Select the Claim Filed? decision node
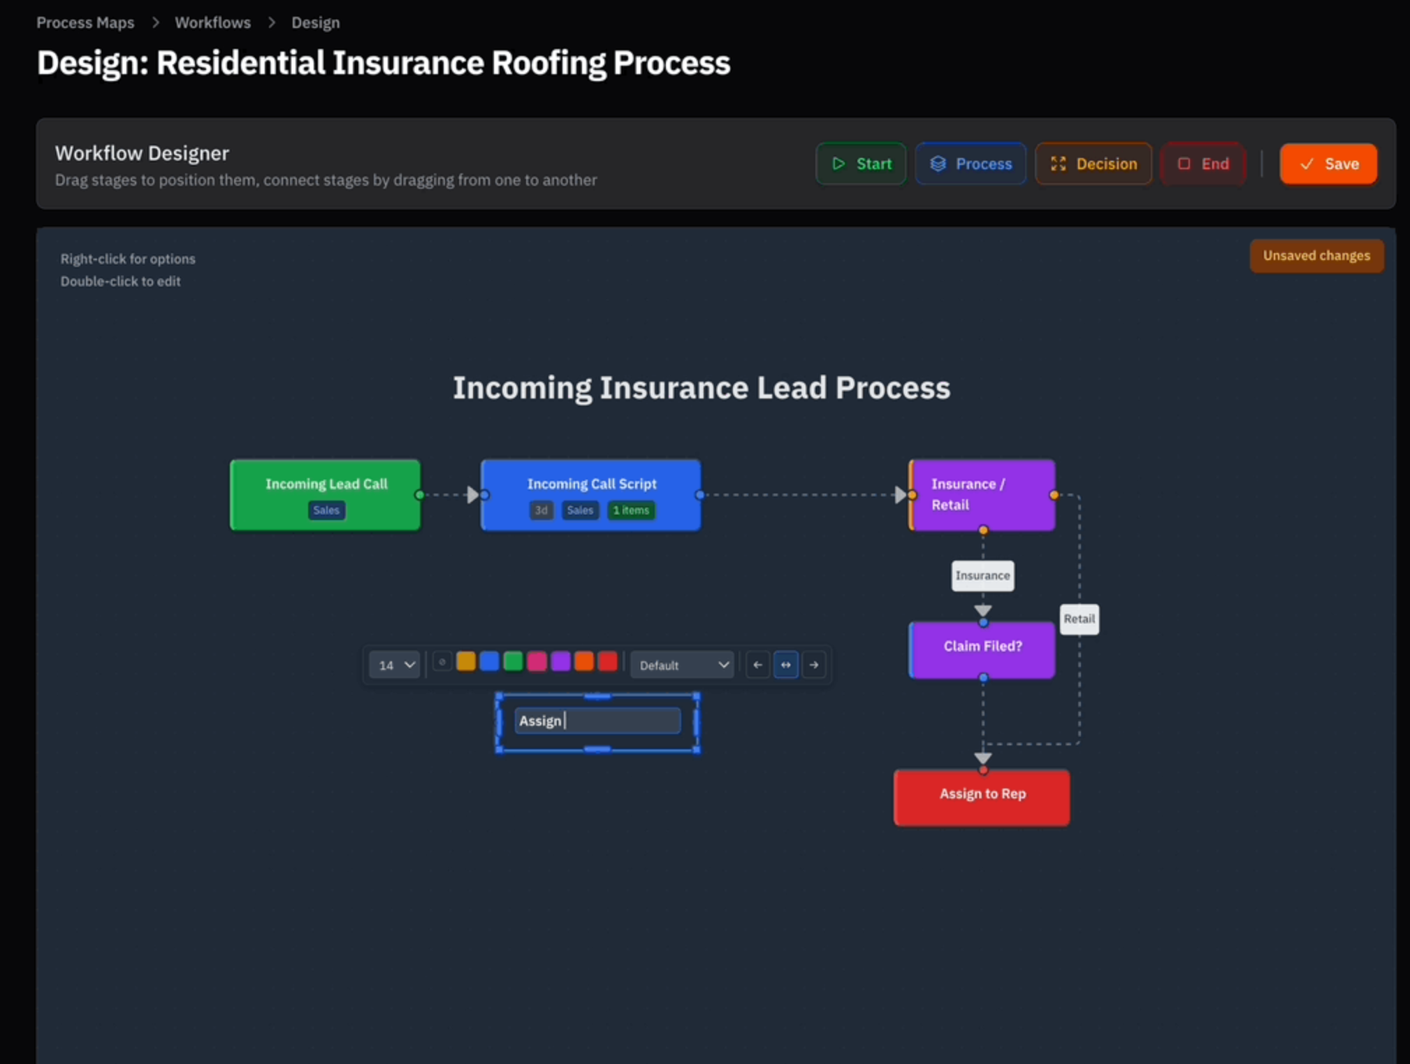1410x1064 pixels. pos(982,647)
